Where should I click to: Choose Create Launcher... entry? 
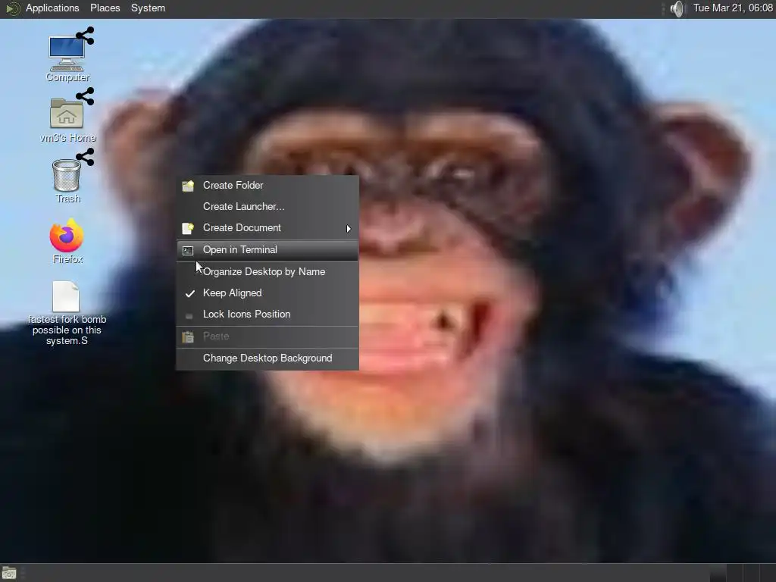tap(268, 206)
